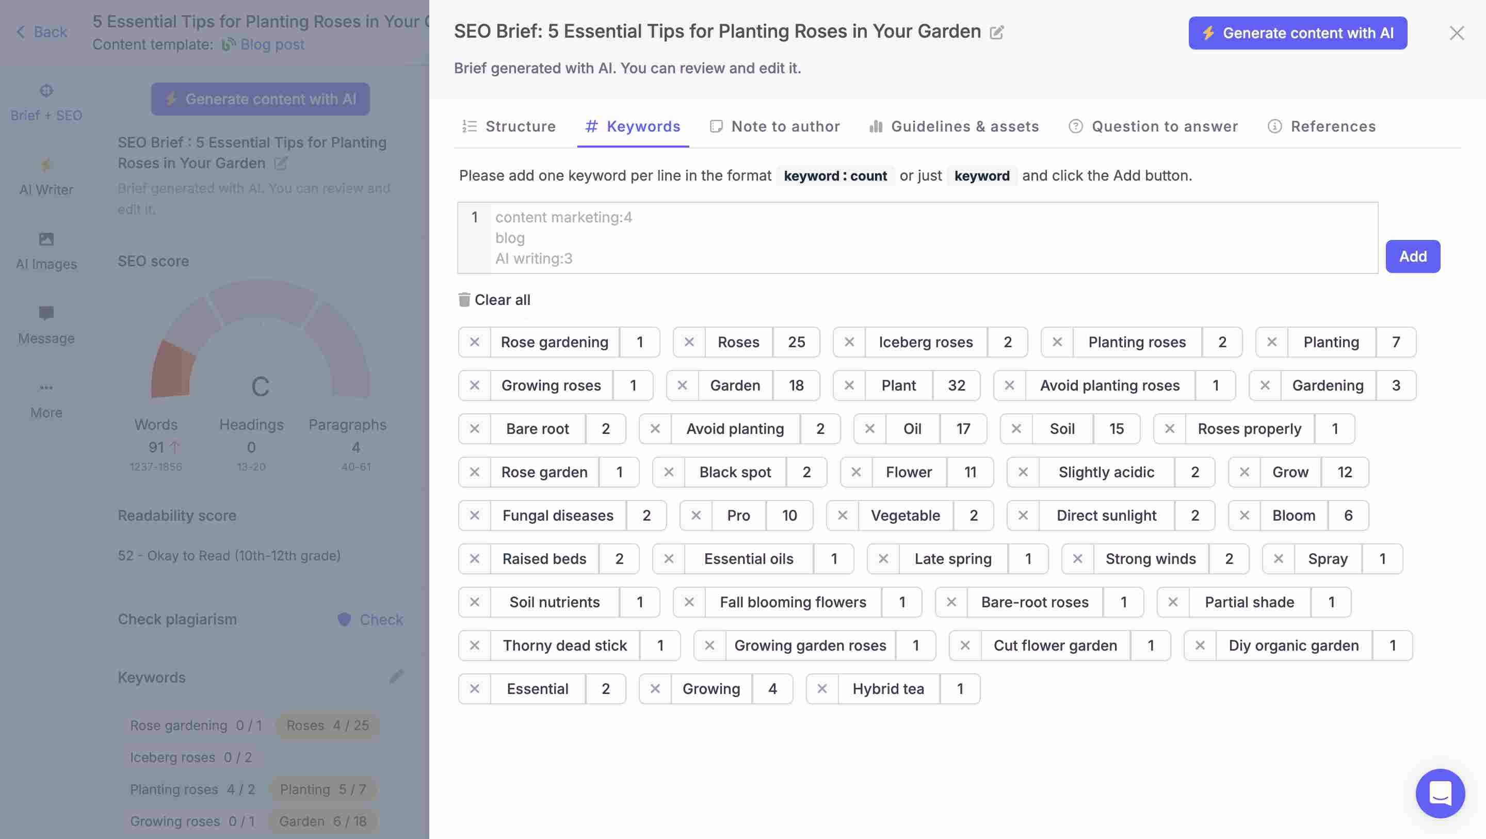Select the Keywords tab

point(633,126)
